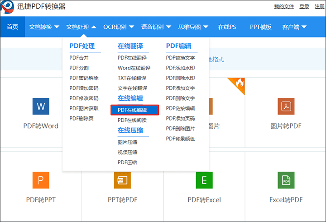The width and height of the screenshot is (326, 222).
Task: Click the PPT转PDF label
Action: [x=122, y=200]
